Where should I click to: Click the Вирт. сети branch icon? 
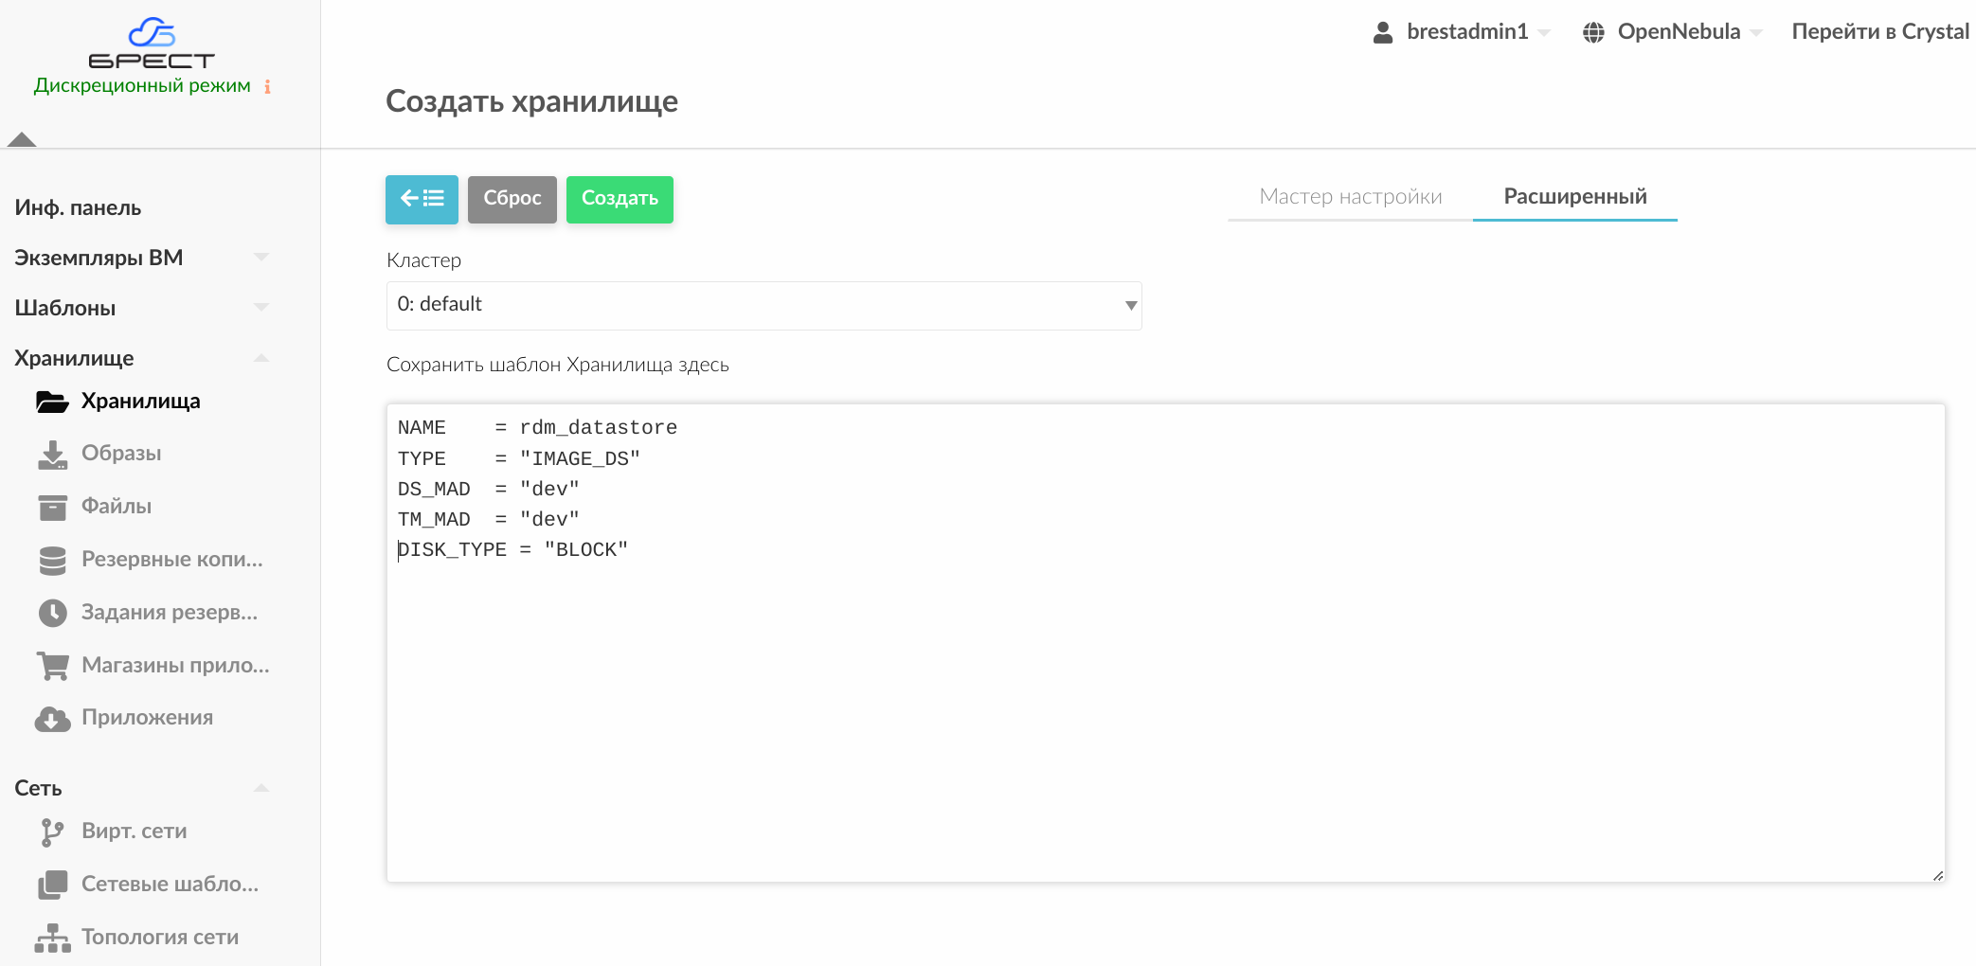pos(52,832)
